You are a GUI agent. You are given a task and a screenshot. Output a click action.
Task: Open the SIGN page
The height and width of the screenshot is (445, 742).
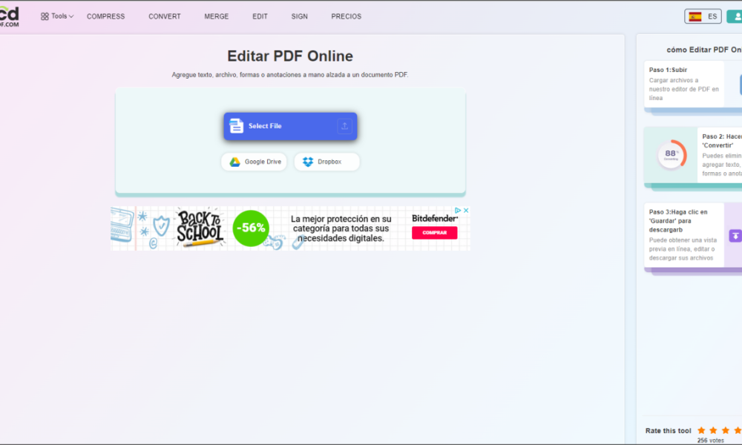pos(299,16)
